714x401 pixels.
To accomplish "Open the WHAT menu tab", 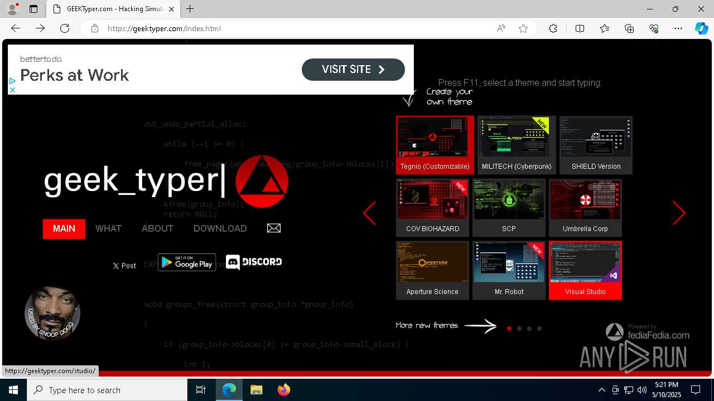I will click(x=108, y=229).
